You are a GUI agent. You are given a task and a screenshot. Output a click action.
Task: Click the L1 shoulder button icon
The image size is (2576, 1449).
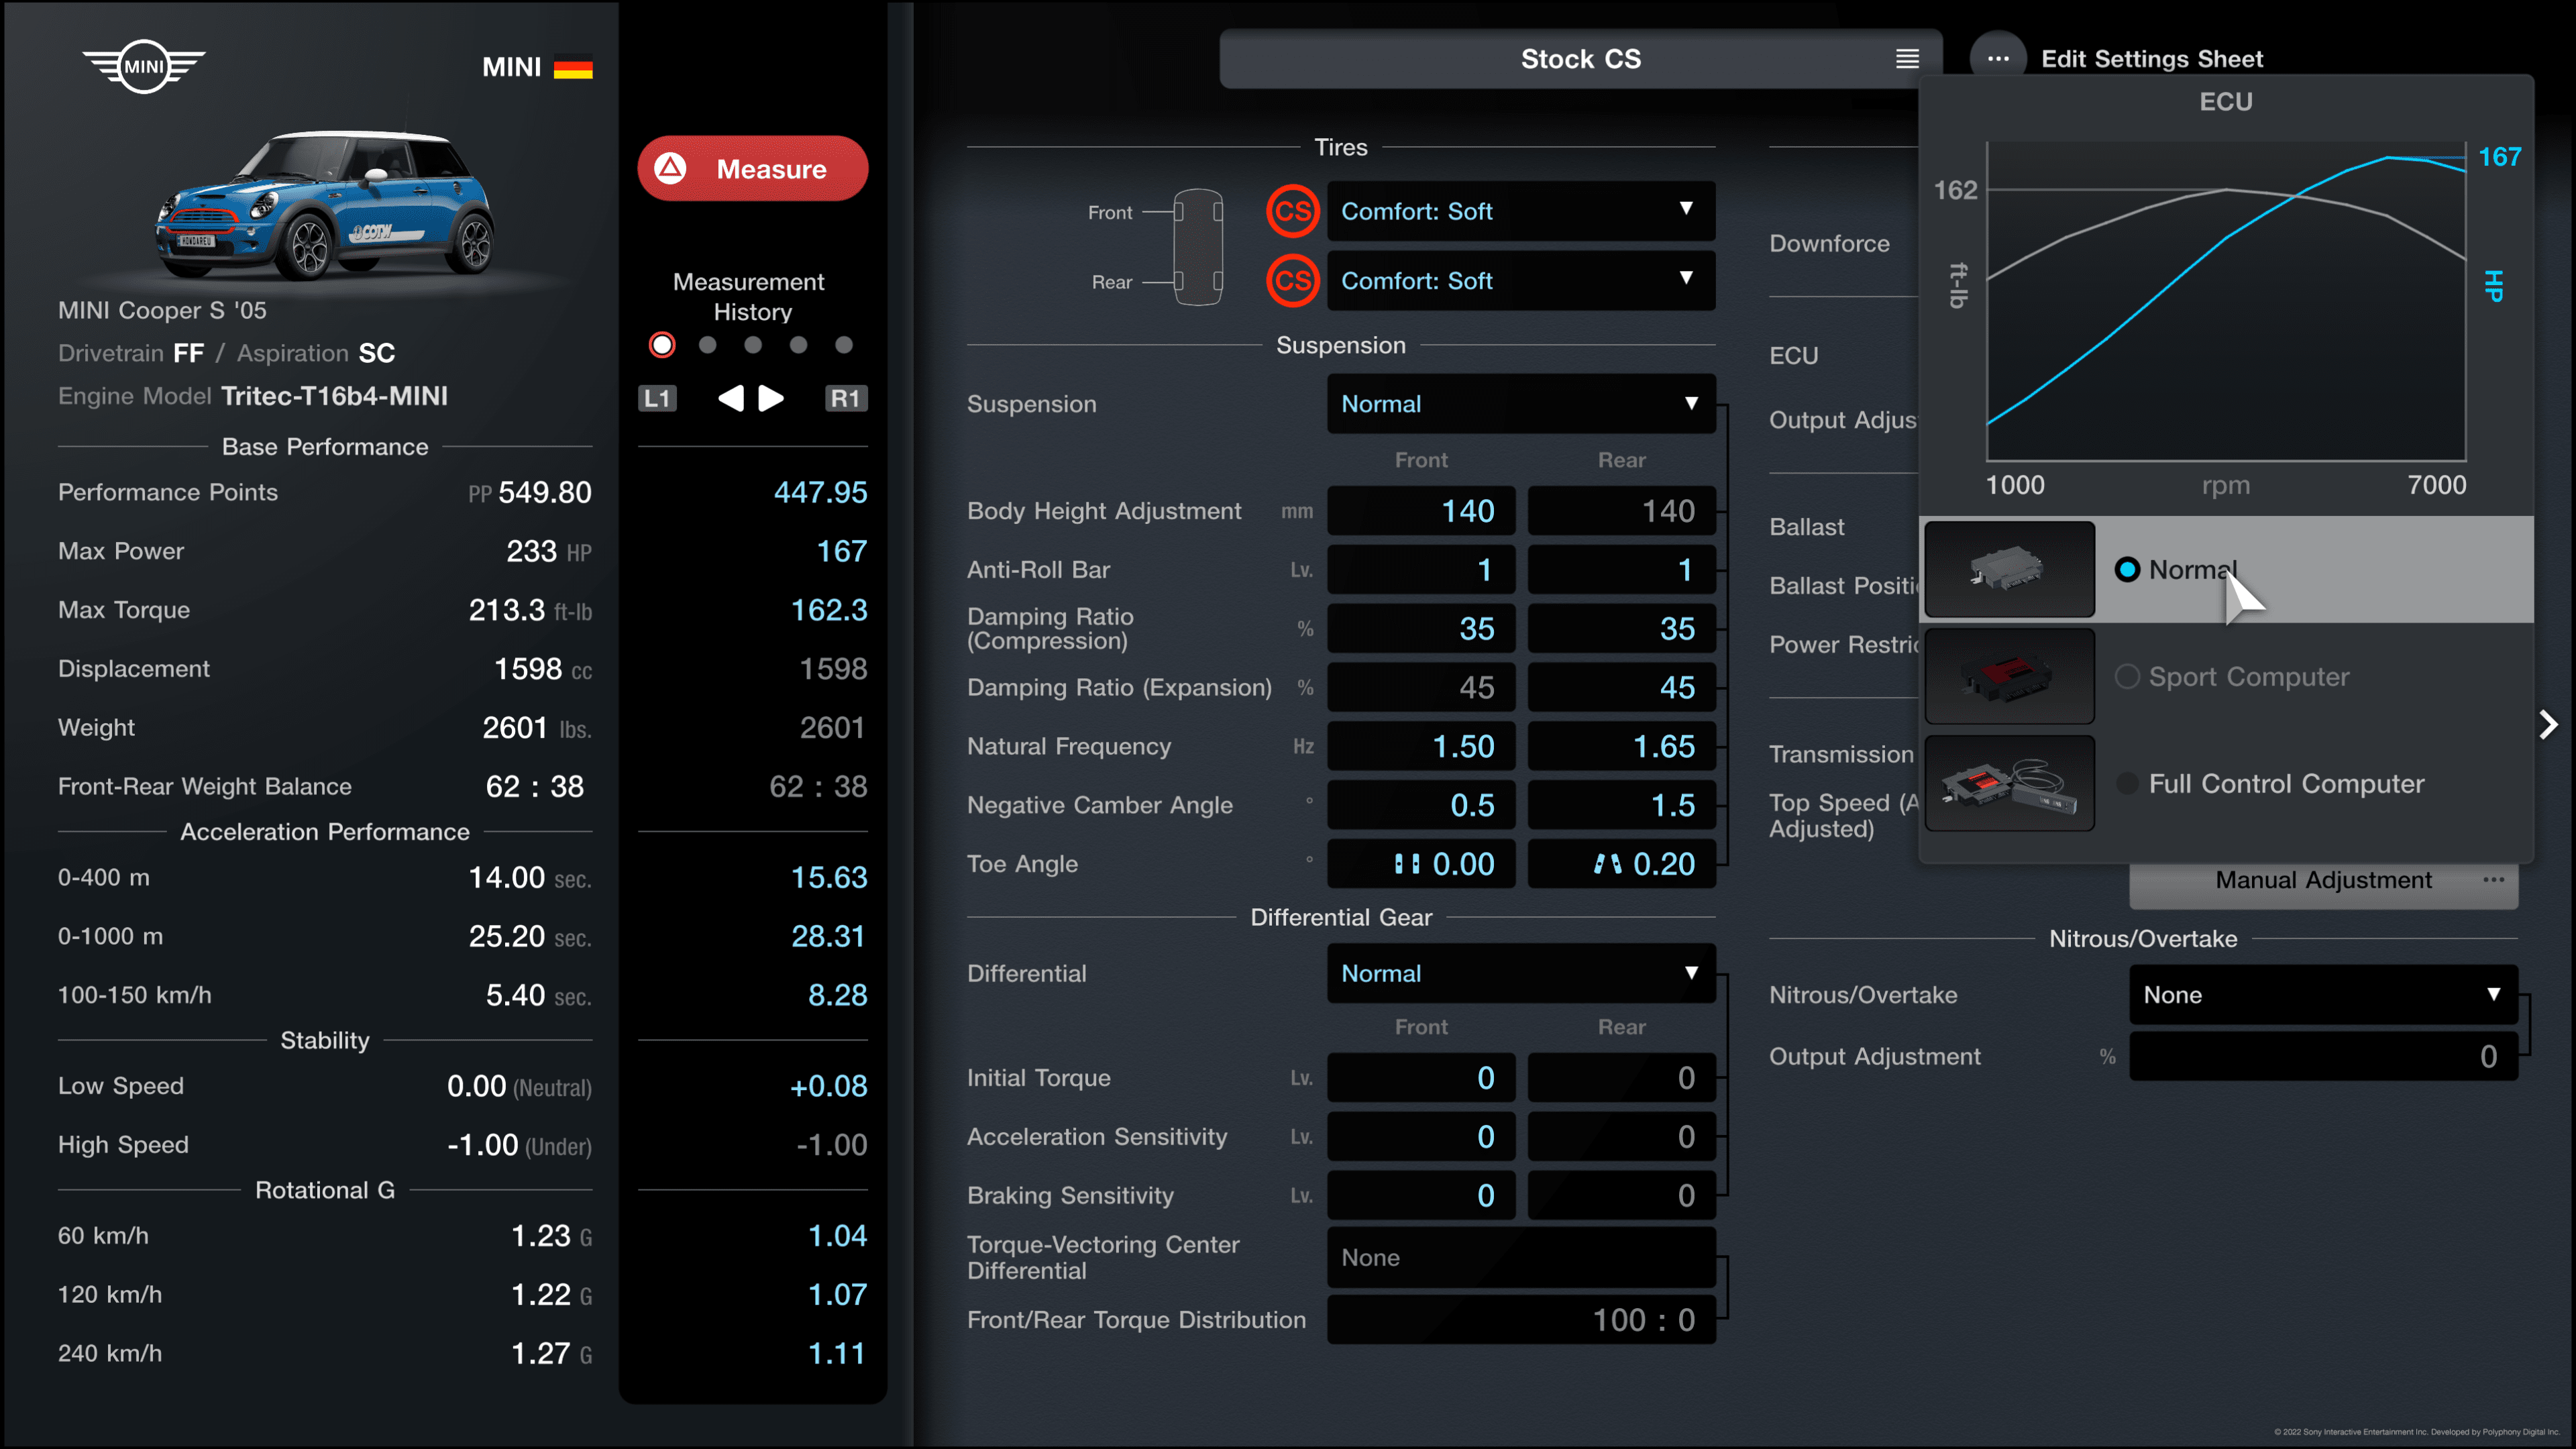coord(657,398)
